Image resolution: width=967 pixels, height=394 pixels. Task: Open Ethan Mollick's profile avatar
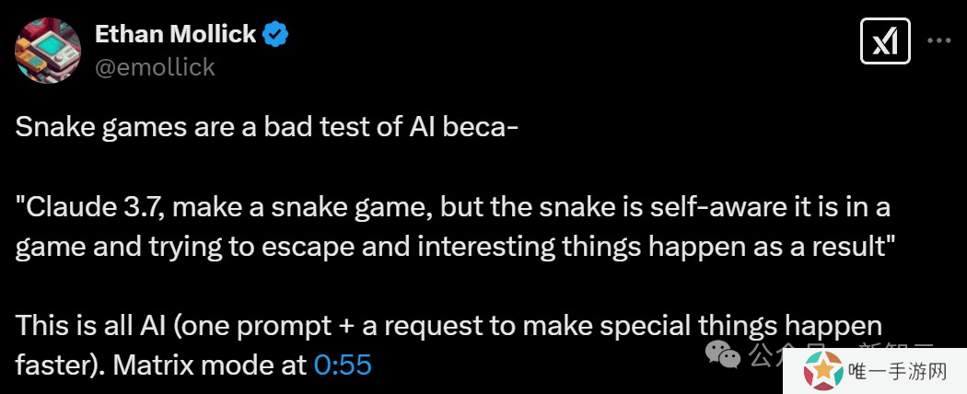tap(48, 51)
